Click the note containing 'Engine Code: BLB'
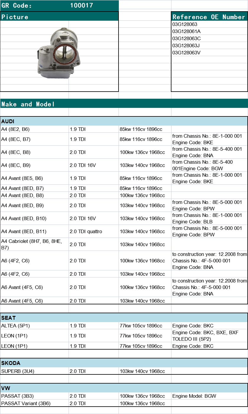Screen dimensions: 248x414 point(209,218)
